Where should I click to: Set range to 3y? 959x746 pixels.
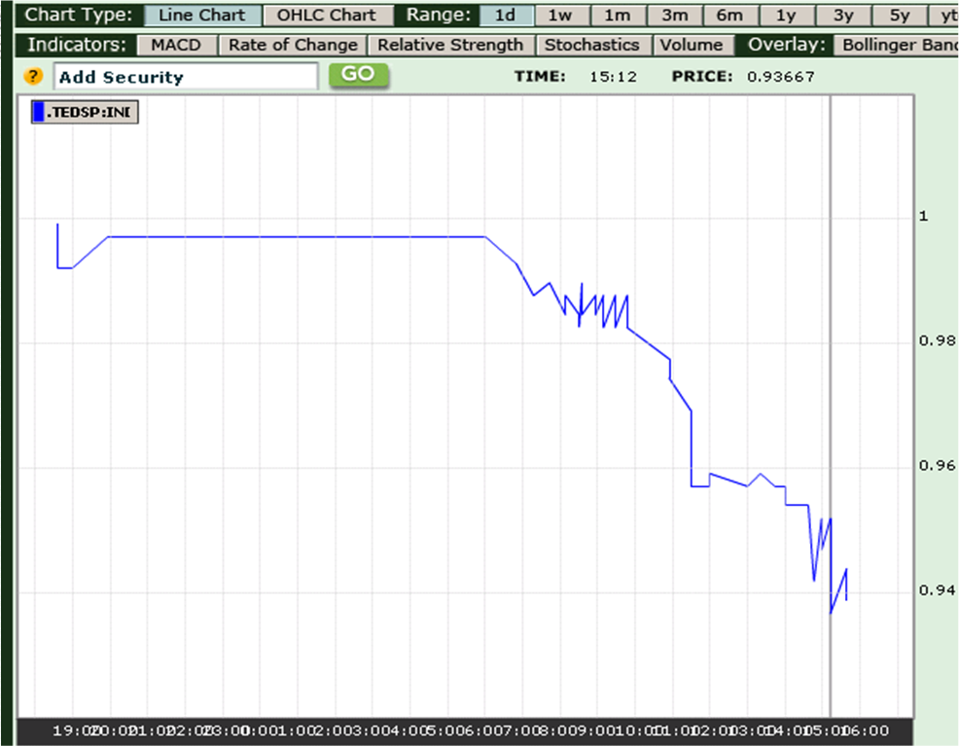[843, 15]
